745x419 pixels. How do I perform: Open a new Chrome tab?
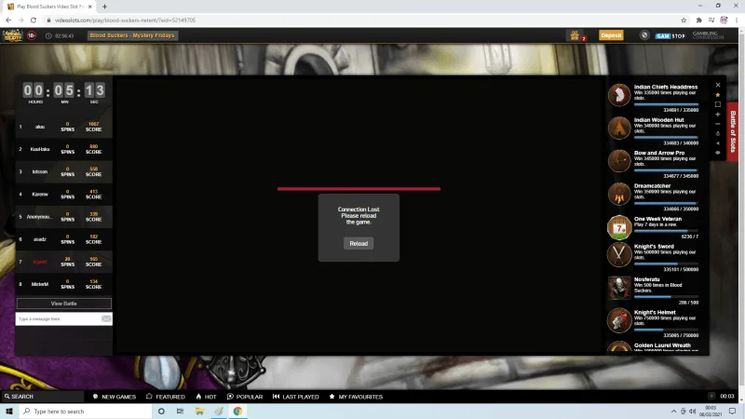point(104,7)
